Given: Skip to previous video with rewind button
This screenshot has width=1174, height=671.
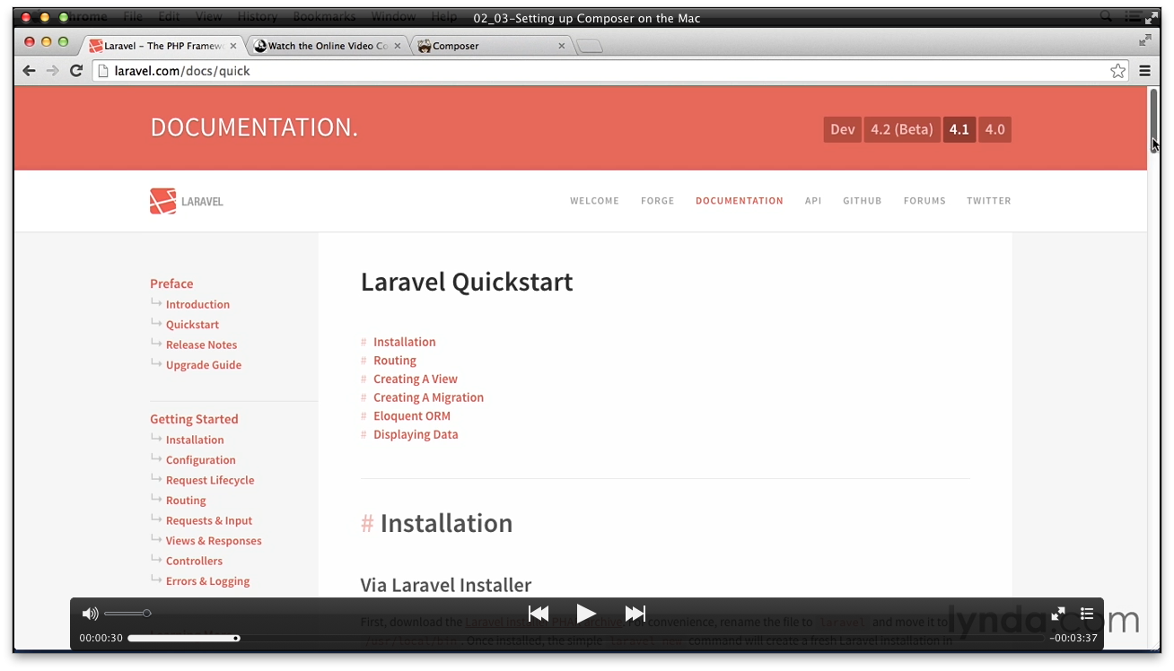Looking at the screenshot, I should (539, 614).
